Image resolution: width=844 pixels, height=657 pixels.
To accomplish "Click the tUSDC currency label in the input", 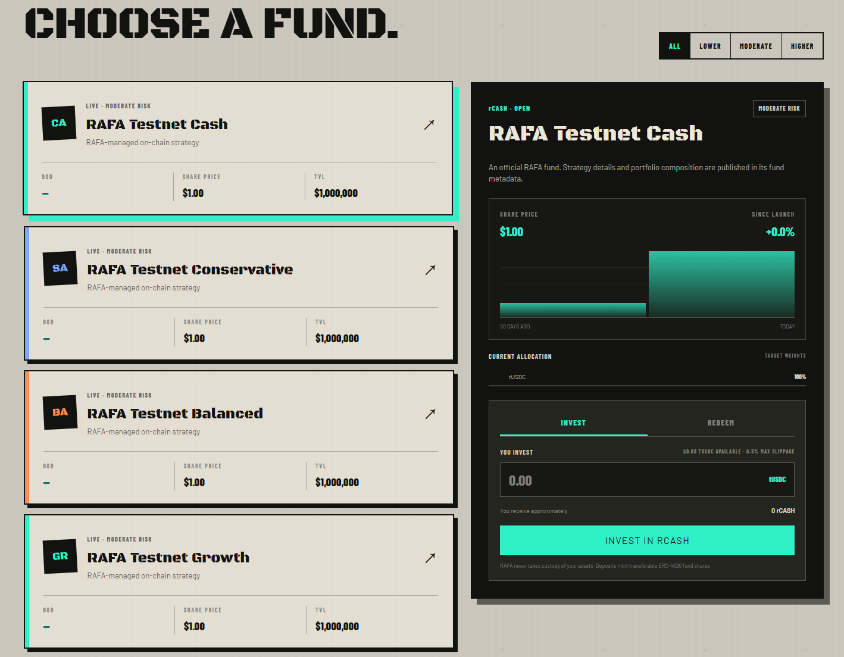I will click(777, 480).
